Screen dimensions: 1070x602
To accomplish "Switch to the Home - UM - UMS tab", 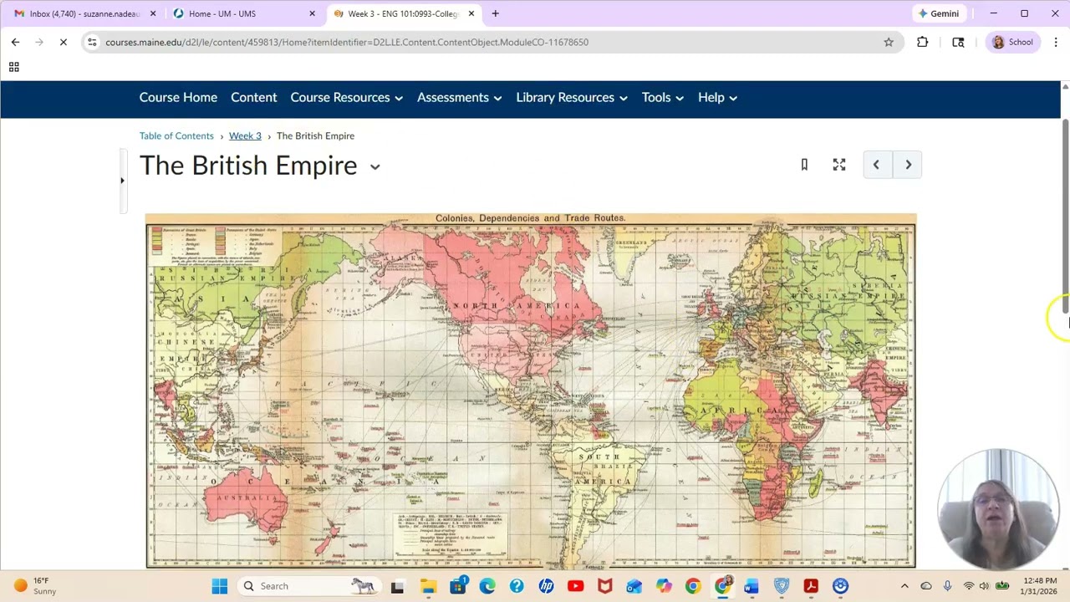I will click(x=242, y=13).
